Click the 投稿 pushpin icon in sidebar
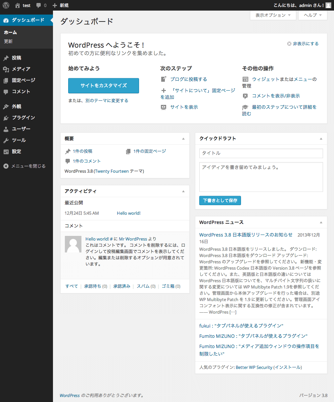This screenshot has height=402, width=334. tap(6, 58)
